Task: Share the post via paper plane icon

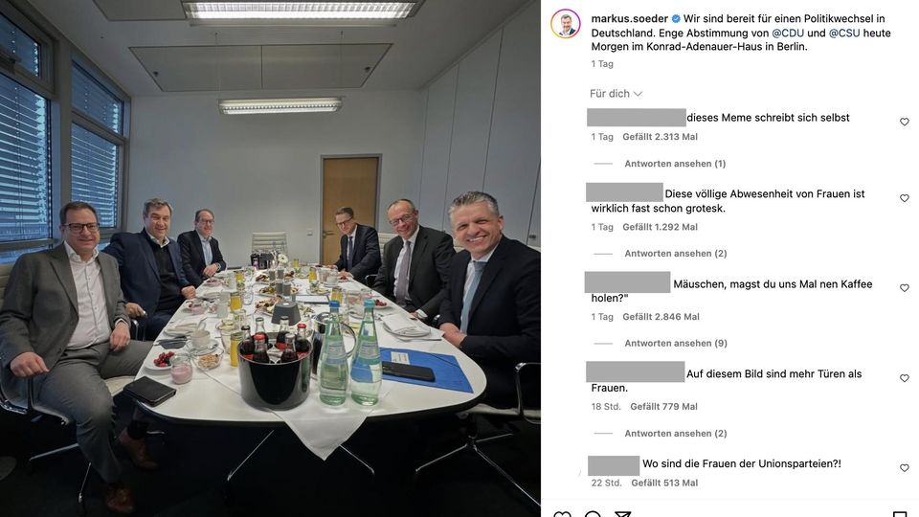Action: pos(623,514)
